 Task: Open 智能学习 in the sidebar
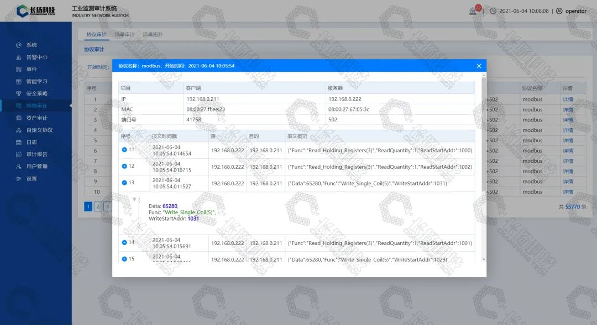click(x=36, y=82)
